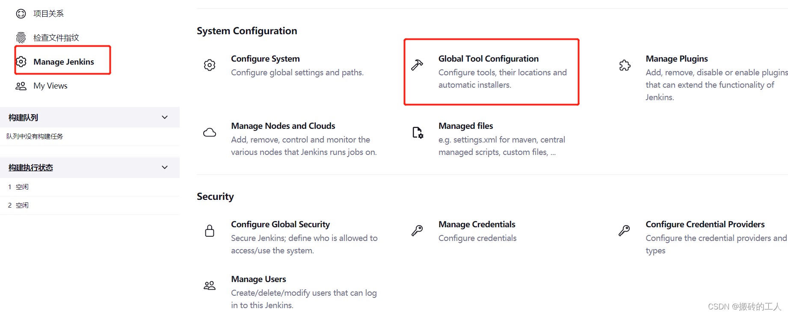Collapse the 构建执行状态 panel chevron
Screen dimensions: 788x315
165,167
